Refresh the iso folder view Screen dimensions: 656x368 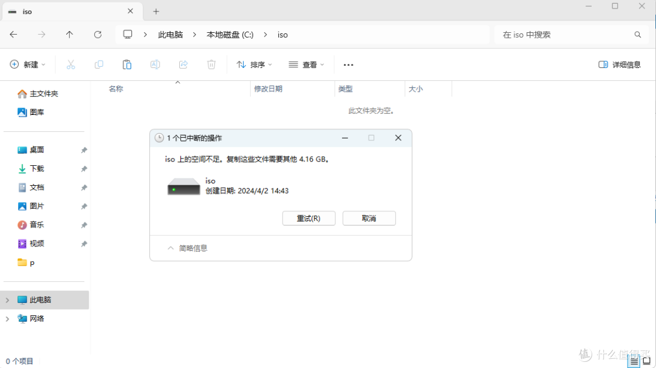(97, 34)
